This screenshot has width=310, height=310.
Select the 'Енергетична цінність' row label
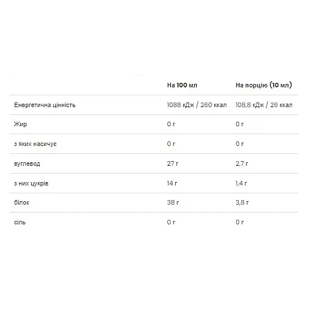pos(45,105)
